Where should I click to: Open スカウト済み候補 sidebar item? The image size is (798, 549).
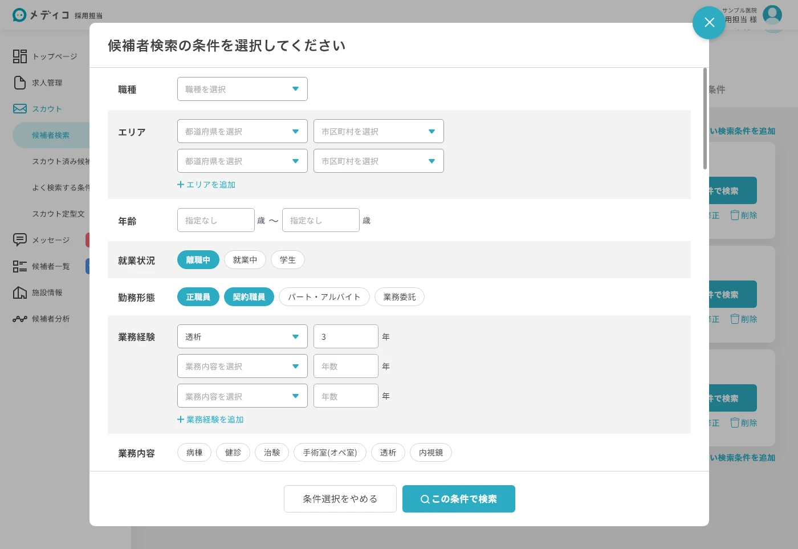point(61,161)
